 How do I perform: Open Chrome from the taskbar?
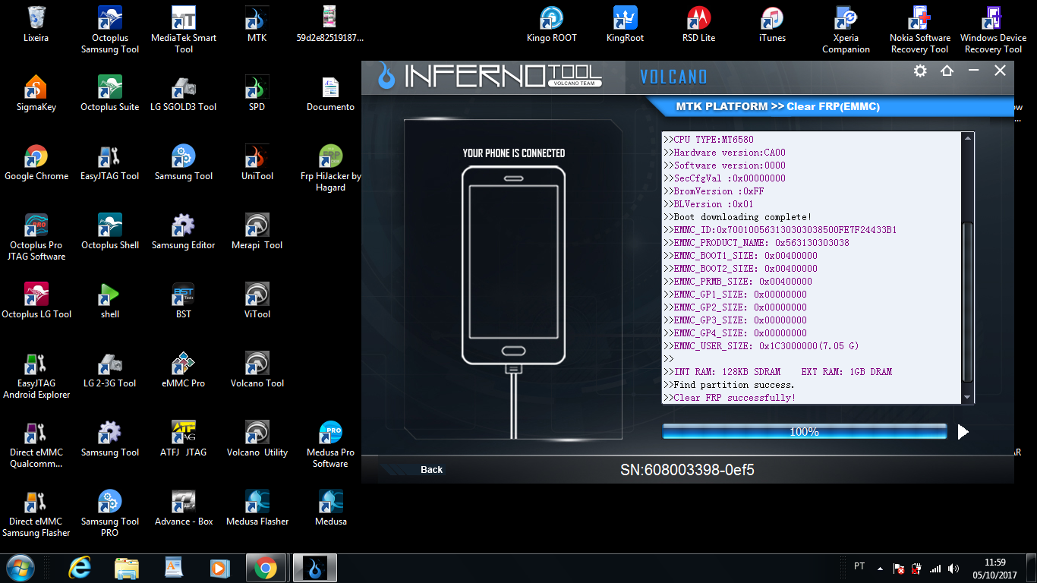265,568
